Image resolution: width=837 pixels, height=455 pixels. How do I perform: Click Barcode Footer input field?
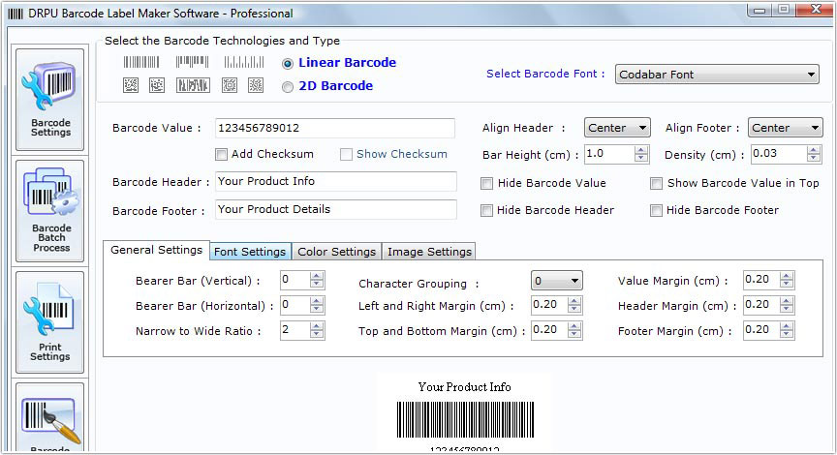point(336,209)
